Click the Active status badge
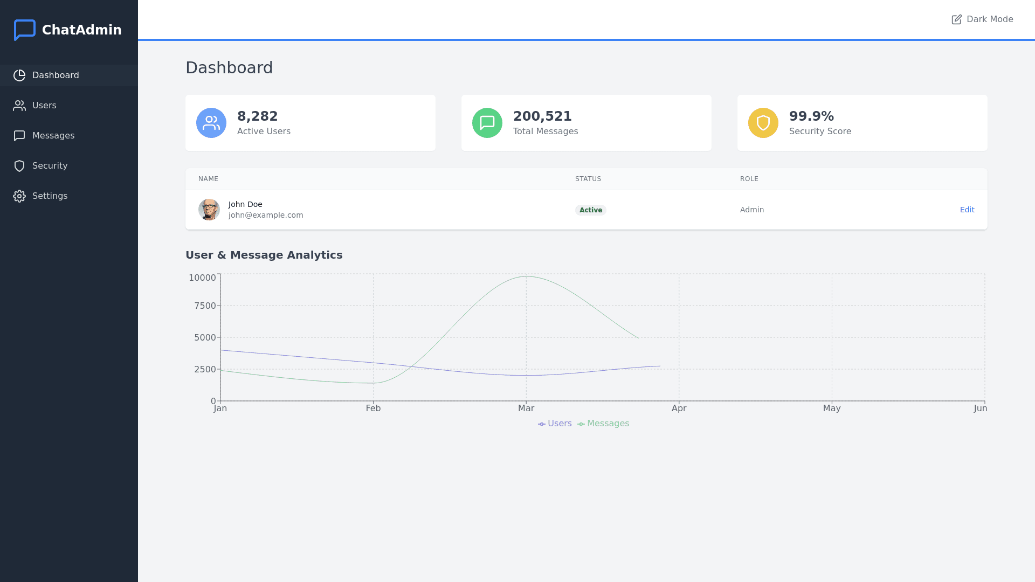1035x582 pixels. pyautogui.click(x=591, y=210)
